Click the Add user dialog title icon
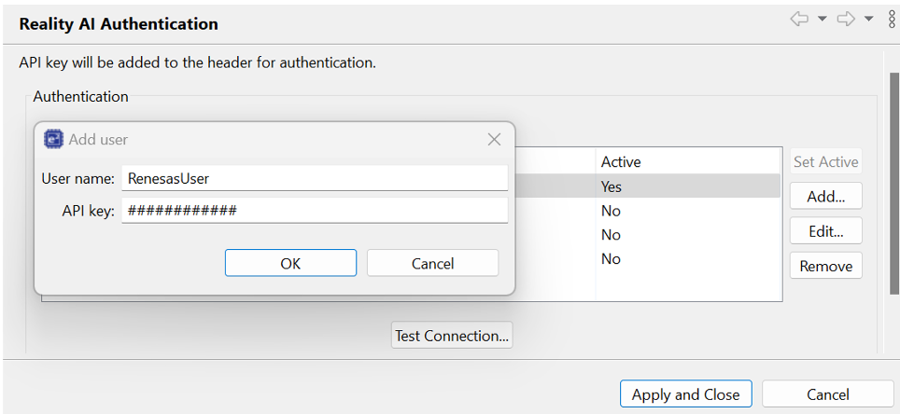 pyautogui.click(x=54, y=139)
